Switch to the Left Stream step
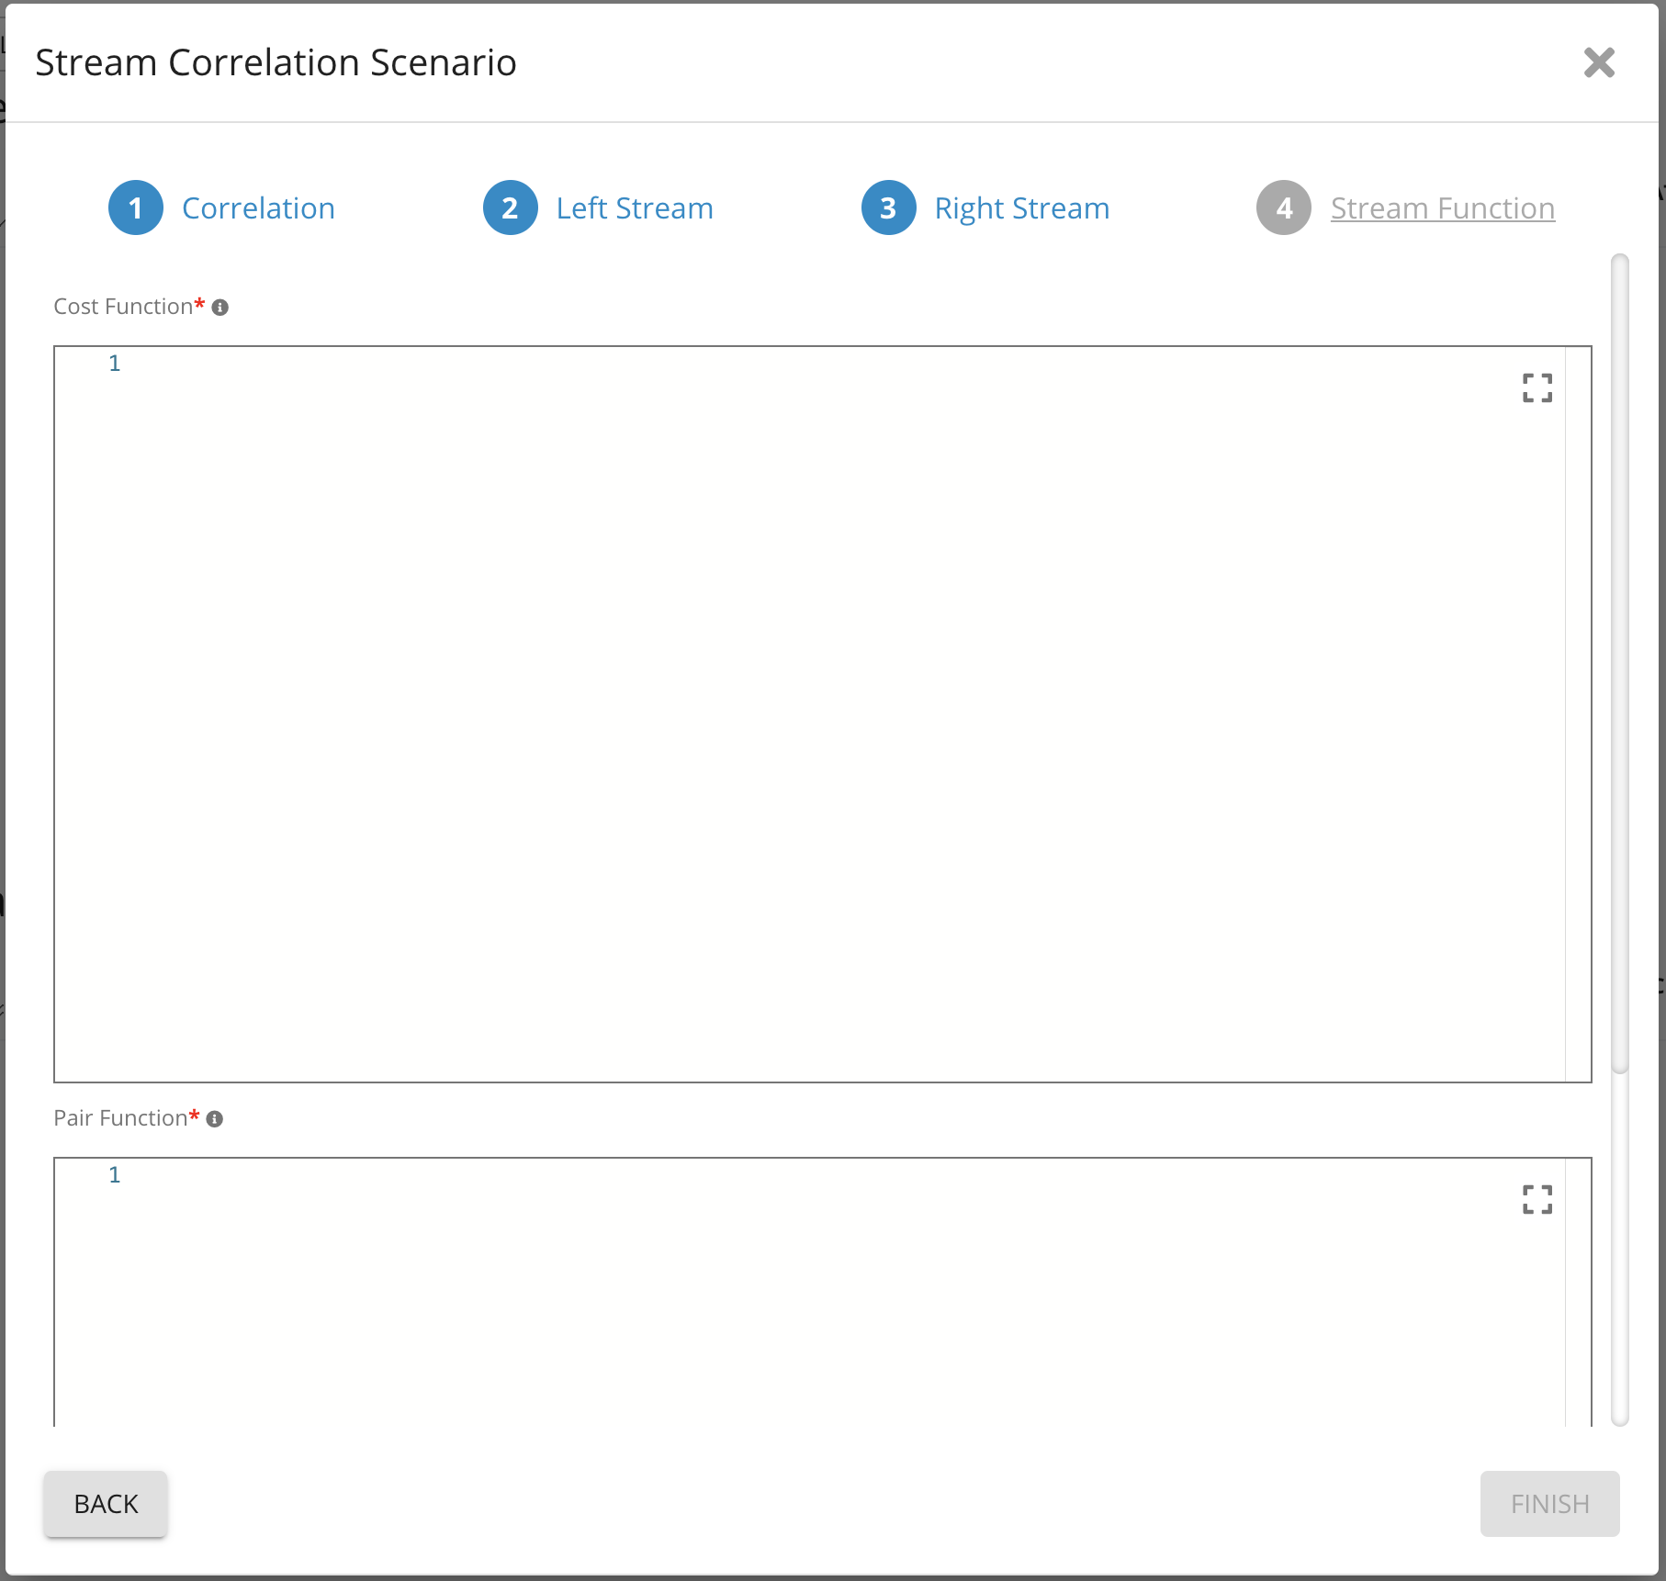 coord(634,208)
